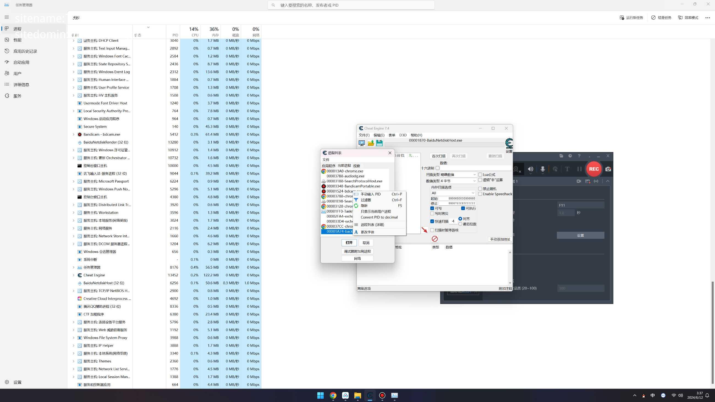Toggle the hexadecimal (十六进制) checkbox

pyautogui.click(x=438, y=168)
